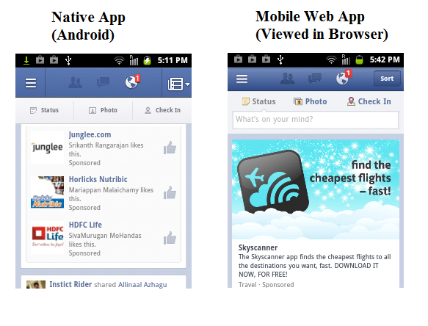
Task: Click the Sort button in web app
Action: [387, 79]
